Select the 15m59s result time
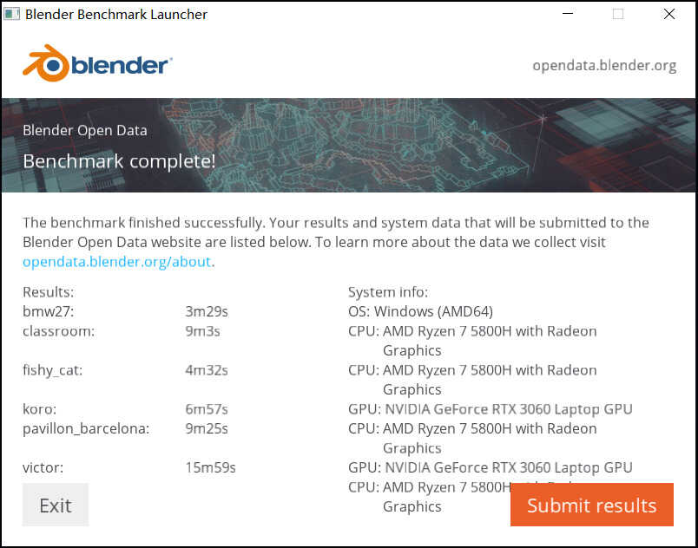 pyautogui.click(x=211, y=467)
